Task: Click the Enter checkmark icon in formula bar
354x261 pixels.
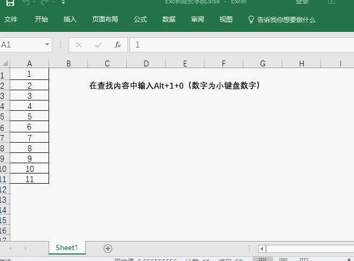Action: pos(98,45)
